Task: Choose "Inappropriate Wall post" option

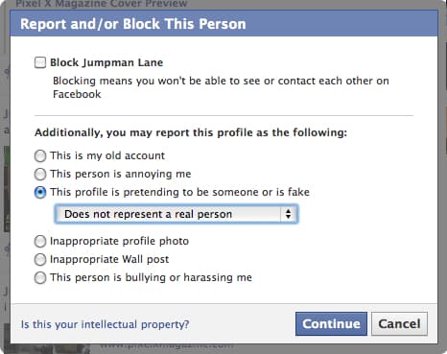Action: click(40, 260)
